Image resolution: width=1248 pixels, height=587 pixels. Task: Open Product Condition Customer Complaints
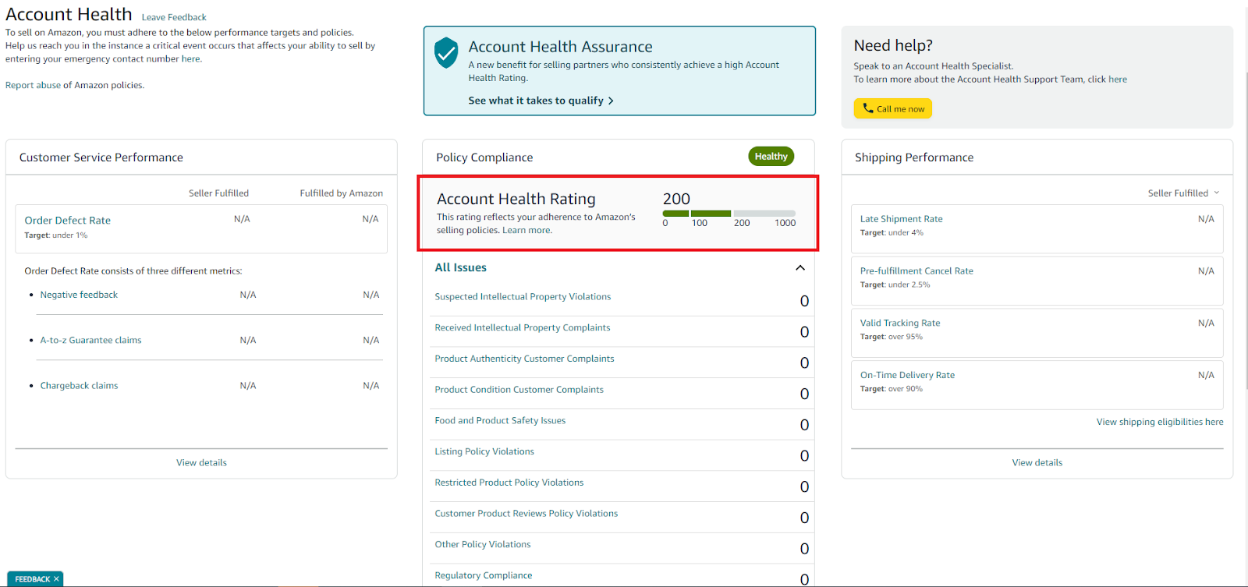[x=519, y=389]
